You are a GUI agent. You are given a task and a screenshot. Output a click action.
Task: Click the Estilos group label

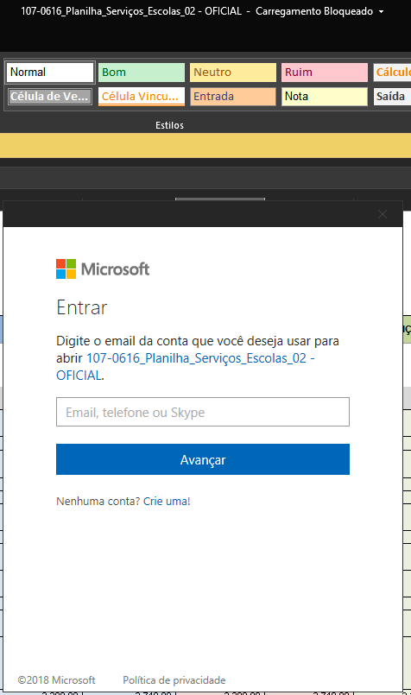pyautogui.click(x=169, y=125)
